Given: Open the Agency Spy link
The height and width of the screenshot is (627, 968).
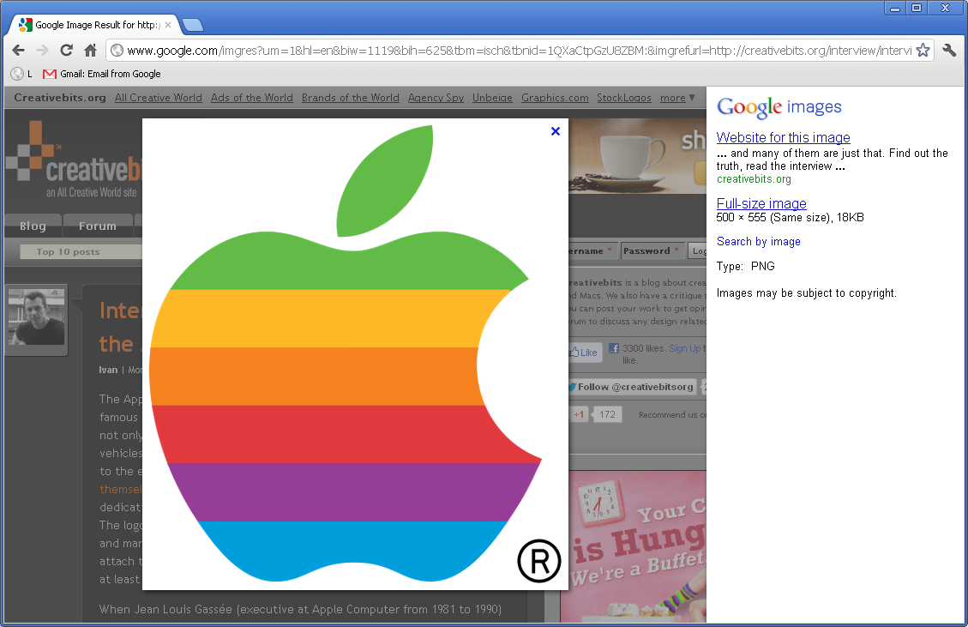Looking at the screenshot, I should (436, 98).
